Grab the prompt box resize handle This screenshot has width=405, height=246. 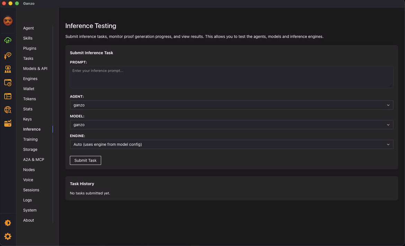[x=391, y=86]
